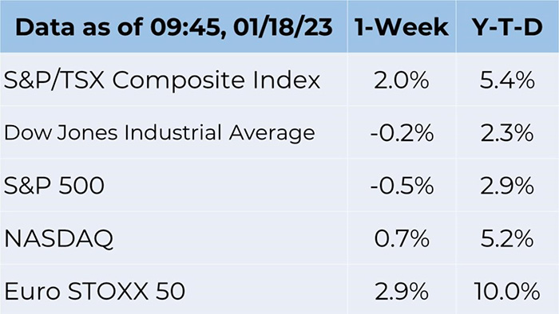The height and width of the screenshot is (314, 559).
Task: Click the NASDAQ row label
Action: (x=59, y=238)
